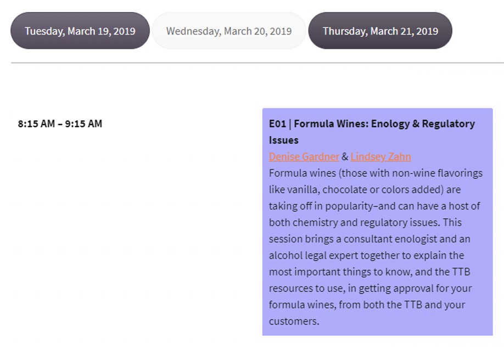
Task: Click the E01 Formula Wines session title
Action: 372,132
